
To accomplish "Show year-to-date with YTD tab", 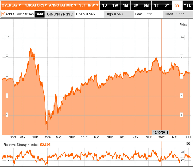I will [x=188, y=5].
